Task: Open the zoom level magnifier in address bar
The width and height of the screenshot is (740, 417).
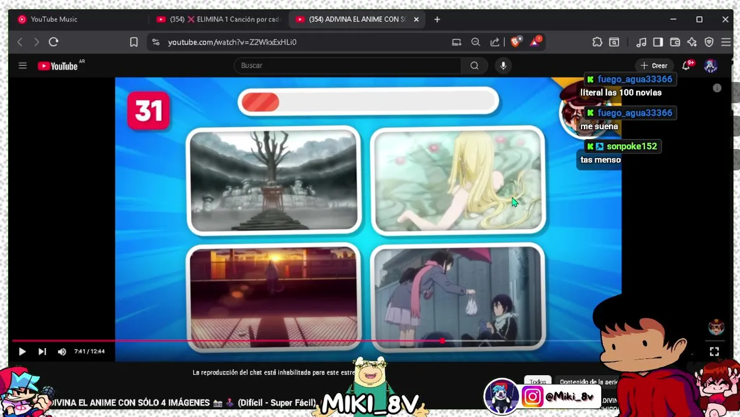Action: [475, 42]
